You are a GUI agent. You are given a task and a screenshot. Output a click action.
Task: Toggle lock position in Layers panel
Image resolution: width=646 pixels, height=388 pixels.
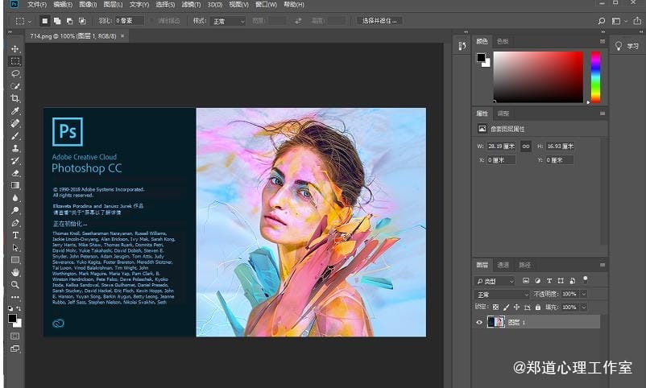click(x=516, y=308)
